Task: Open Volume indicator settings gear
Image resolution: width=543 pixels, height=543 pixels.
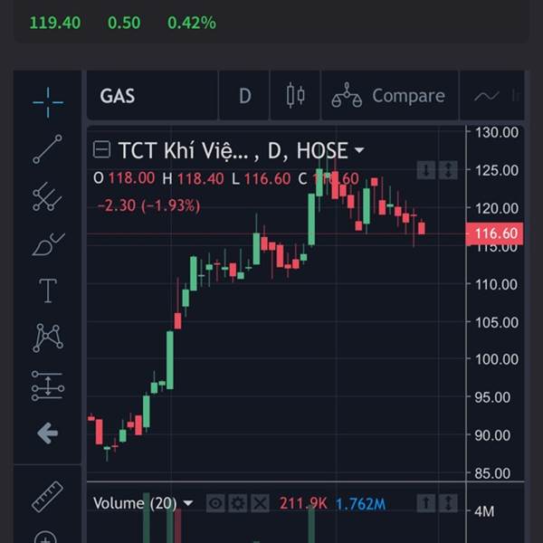Action: tap(238, 503)
